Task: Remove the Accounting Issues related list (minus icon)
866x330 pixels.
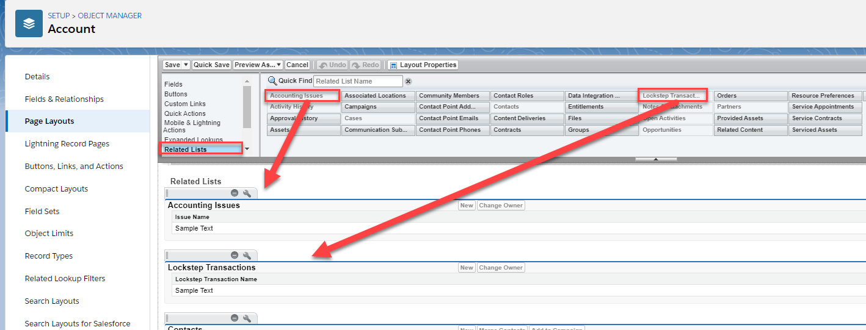Action: [x=235, y=193]
